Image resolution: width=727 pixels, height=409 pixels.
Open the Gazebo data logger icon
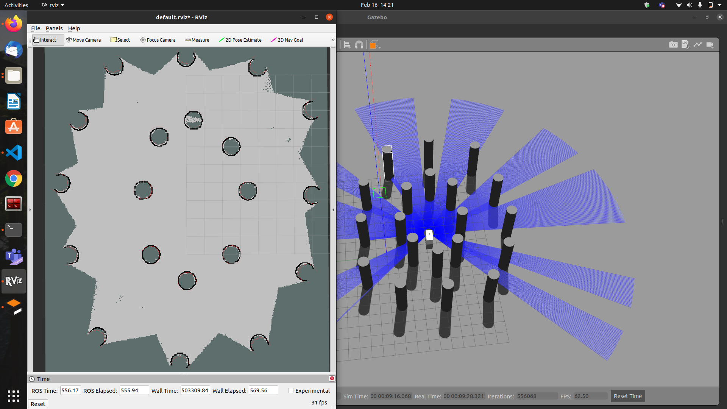tap(685, 45)
